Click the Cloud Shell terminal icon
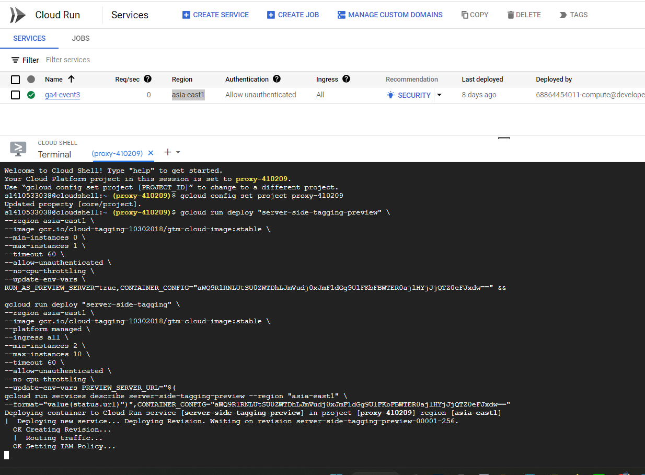The image size is (645, 475). [x=18, y=149]
